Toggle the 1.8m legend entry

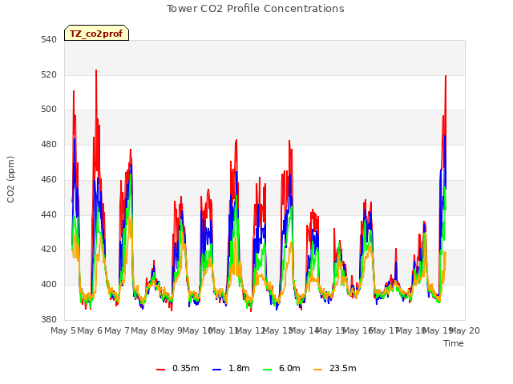click(x=231, y=368)
